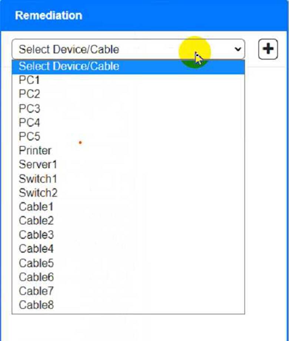Screen dimensions: 289x341
Task: Choose Cable4 entry
Action: [129, 249]
